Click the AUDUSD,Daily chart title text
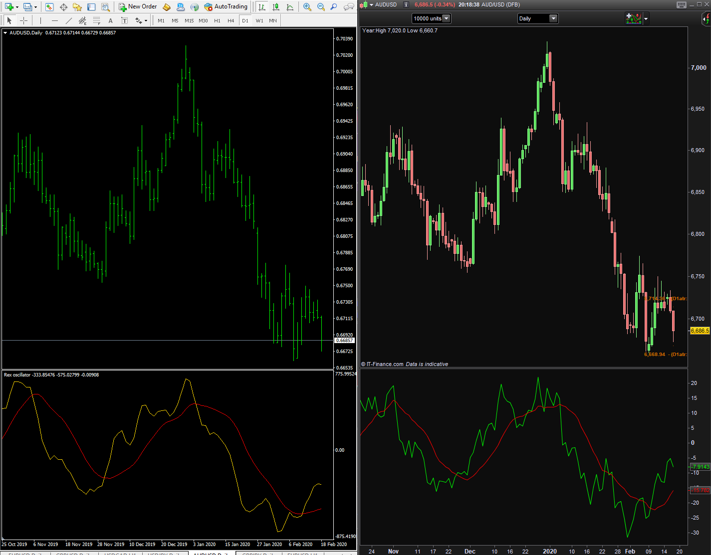 (x=26, y=33)
